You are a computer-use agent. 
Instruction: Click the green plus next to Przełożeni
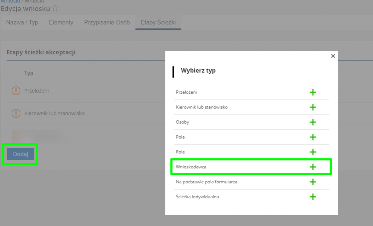(x=313, y=92)
